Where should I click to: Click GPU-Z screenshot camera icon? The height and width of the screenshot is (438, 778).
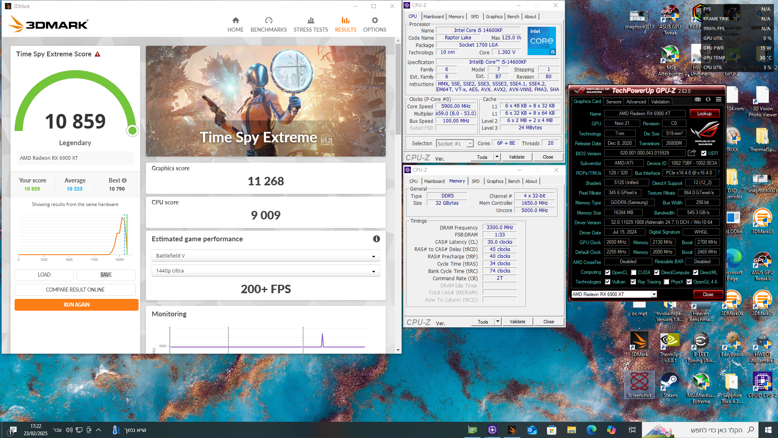pyautogui.click(x=698, y=99)
